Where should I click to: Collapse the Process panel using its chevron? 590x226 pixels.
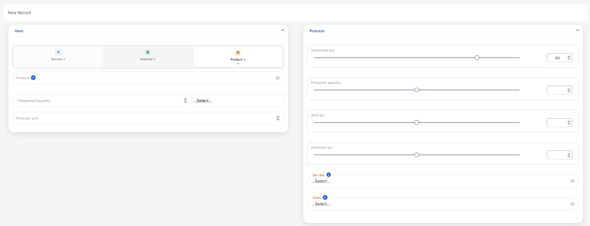pos(578,30)
